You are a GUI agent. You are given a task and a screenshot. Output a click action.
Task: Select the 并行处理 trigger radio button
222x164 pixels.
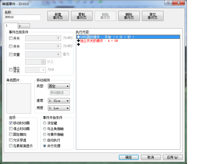[x=45, y=146]
